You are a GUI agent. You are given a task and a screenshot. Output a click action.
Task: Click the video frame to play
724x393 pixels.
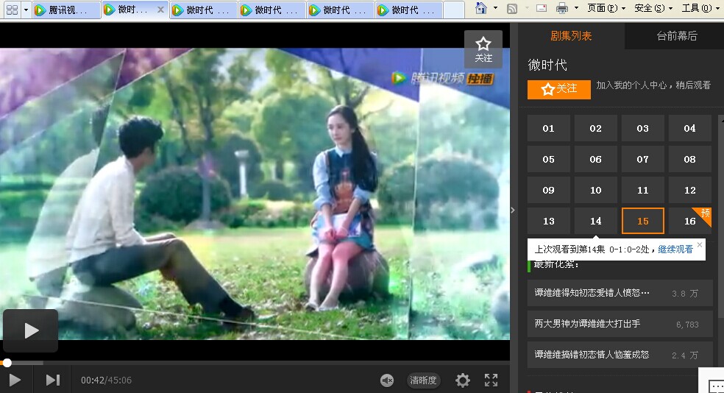click(255, 194)
